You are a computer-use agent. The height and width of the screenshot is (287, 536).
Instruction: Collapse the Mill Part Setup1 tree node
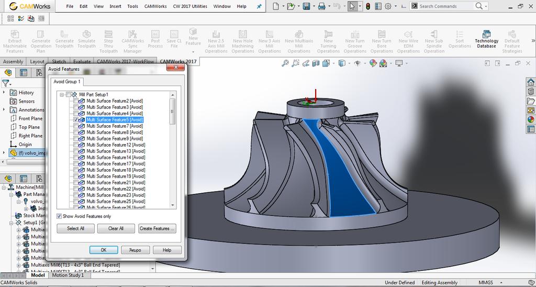tap(62, 94)
